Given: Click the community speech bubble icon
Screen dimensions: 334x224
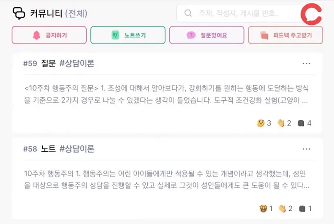Looking at the screenshot, I should (x=19, y=14).
